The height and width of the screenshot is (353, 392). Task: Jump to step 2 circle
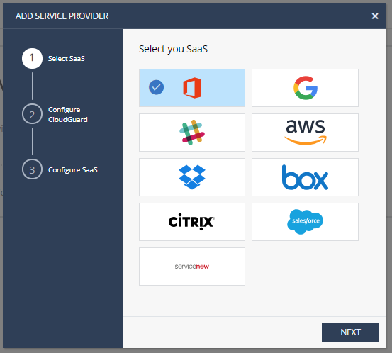32,114
